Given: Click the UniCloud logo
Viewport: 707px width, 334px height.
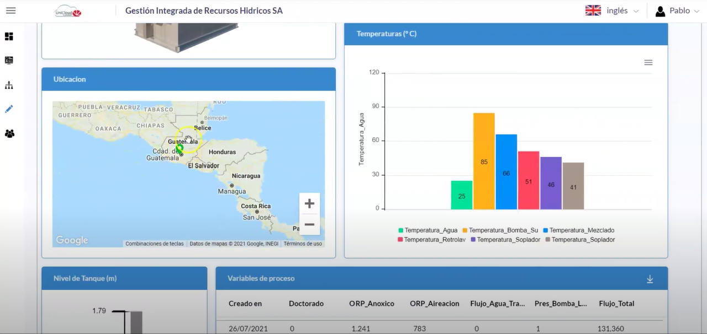Looking at the screenshot, I should tap(68, 11).
